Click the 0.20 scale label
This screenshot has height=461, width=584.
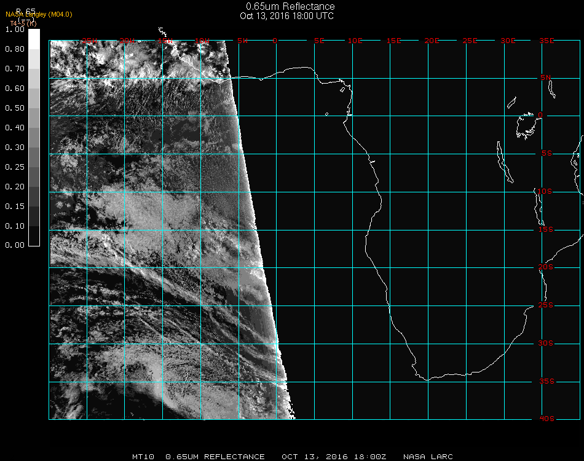15,187
